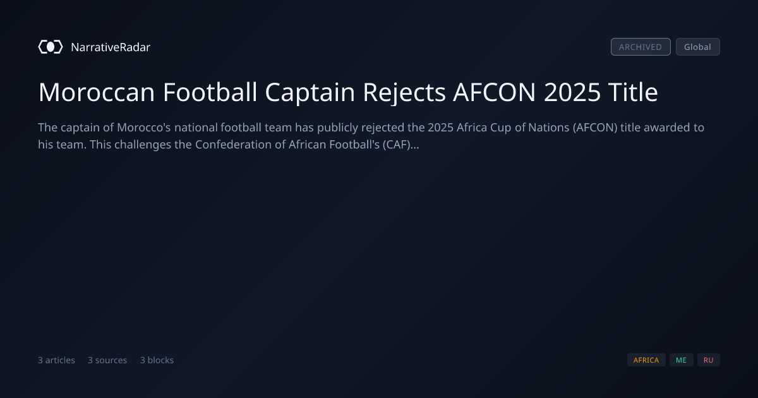Open the 3 articles count
Viewport: 758px width, 398px height.
point(56,360)
